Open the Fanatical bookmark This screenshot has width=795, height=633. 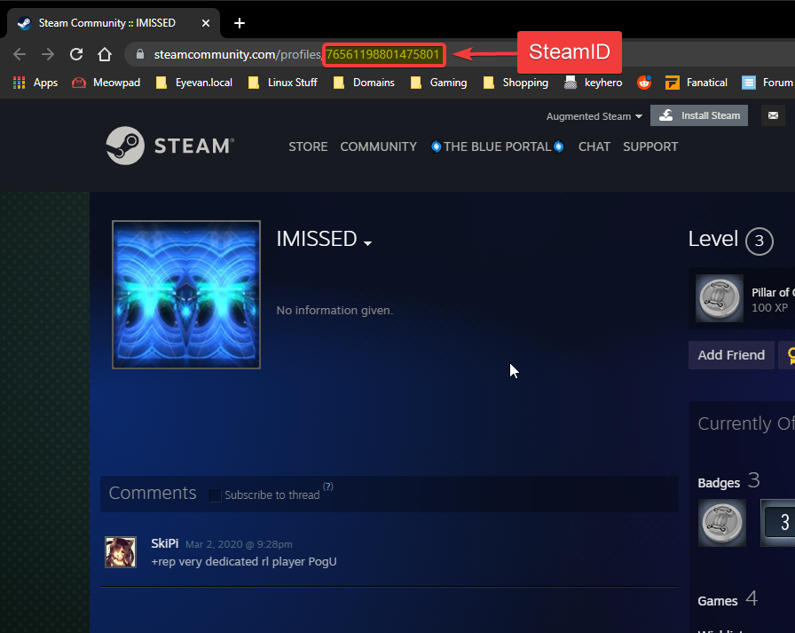697,83
